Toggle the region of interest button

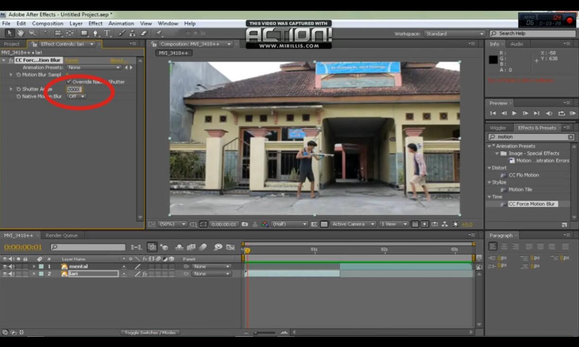coord(203,224)
